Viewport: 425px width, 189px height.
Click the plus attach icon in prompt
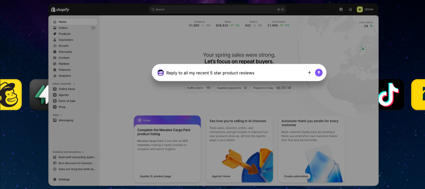tap(310, 73)
